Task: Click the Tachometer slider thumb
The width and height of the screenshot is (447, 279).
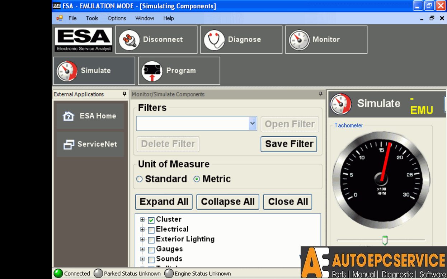Action: click(x=385, y=240)
